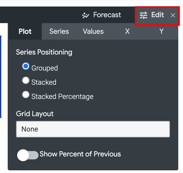Screen dimensions: 183x173
Task: Click the "Stacked" option label text
Action: coord(44,82)
